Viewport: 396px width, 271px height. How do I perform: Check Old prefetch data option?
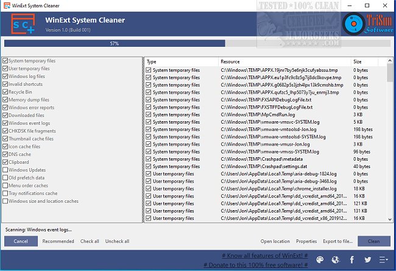(5, 178)
